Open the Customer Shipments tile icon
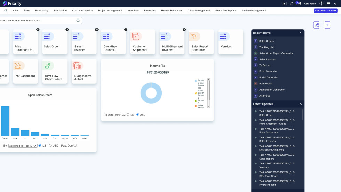 (x=136, y=37)
